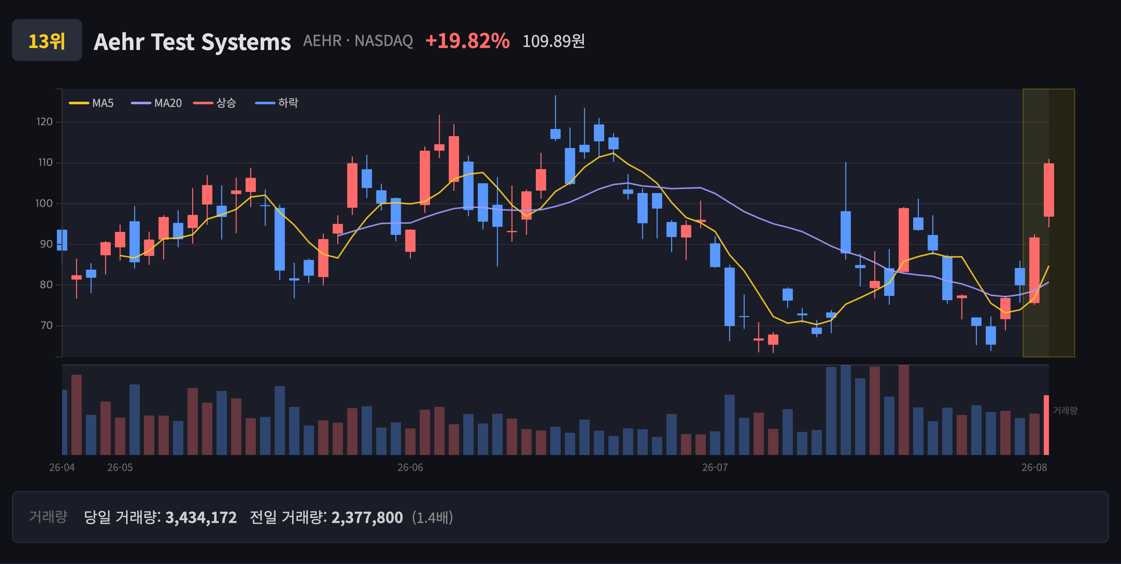Click the +19.82% change value
The image size is (1121, 564).
[467, 41]
